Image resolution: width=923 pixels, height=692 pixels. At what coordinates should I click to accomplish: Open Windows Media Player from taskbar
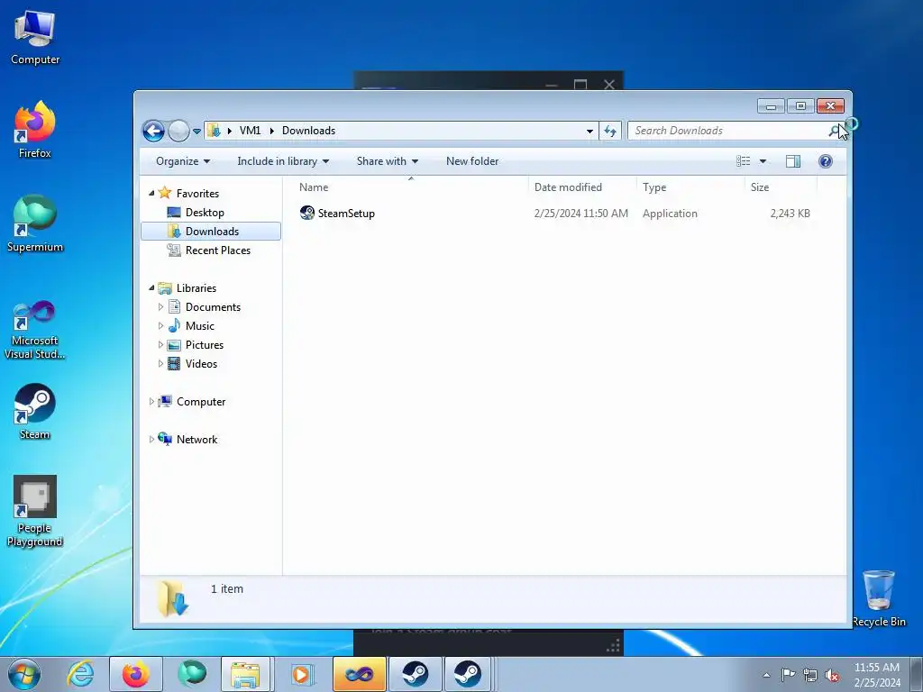[301, 674]
